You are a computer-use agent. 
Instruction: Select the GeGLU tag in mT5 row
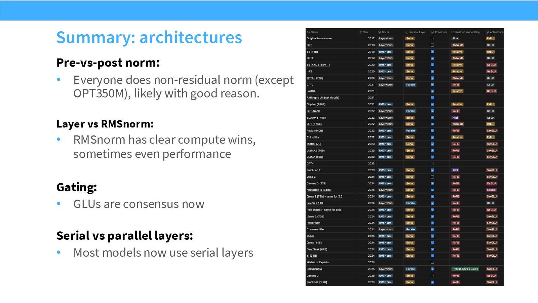[x=491, y=72]
